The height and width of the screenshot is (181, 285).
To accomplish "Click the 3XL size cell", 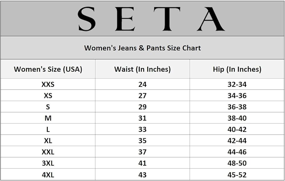I will pyautogui.click(x=48, y=163).
